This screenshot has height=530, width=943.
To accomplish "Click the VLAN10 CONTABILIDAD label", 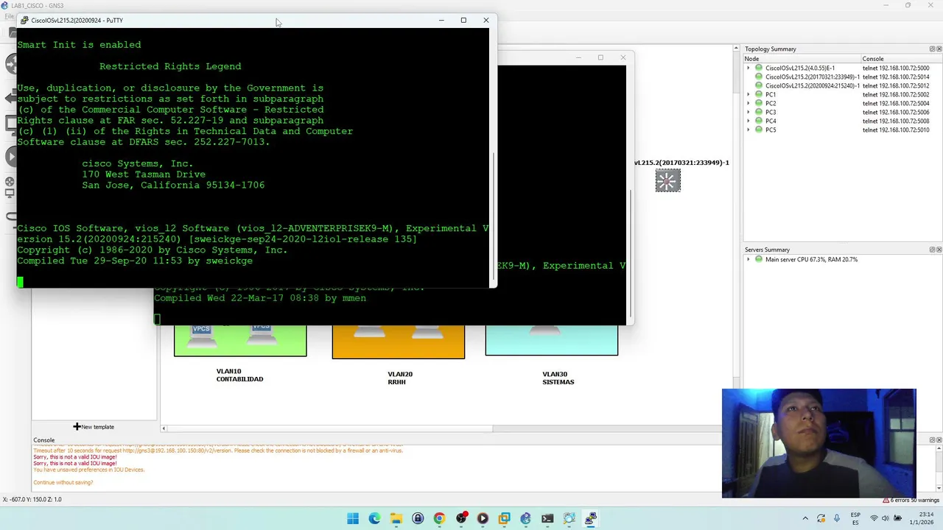I will point(239,375).
